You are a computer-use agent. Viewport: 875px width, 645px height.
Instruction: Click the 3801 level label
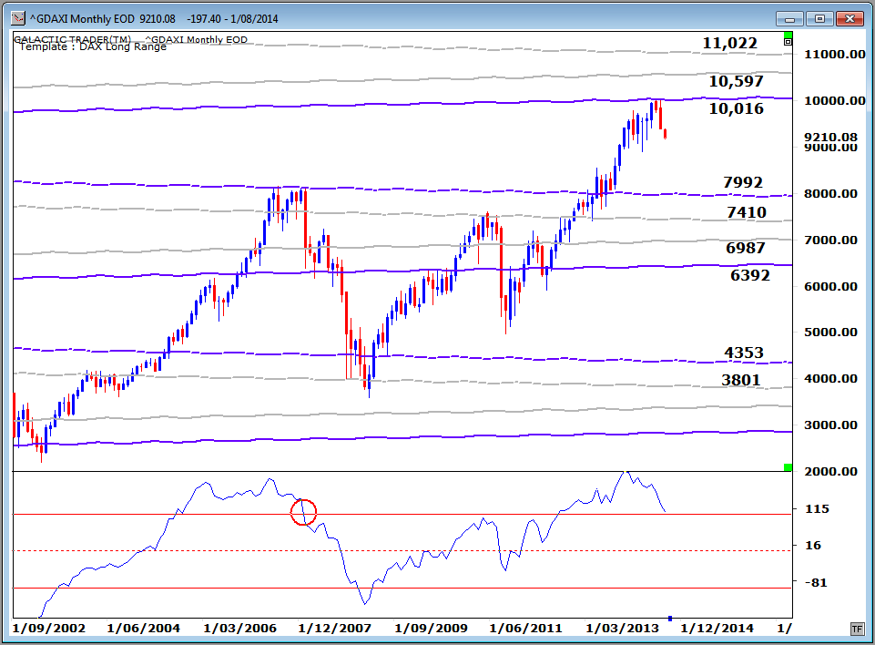pyautogui.click(x=741, y=380)
